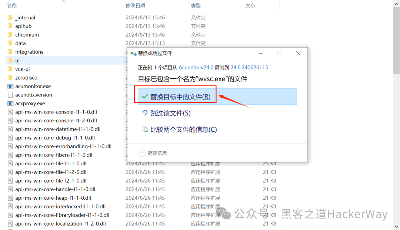The height and width of the screenshot is (230, 400).
Task: Select api-ms-win-core-console-l1-2-0.dll file name
Action: (x=56, y=121)
